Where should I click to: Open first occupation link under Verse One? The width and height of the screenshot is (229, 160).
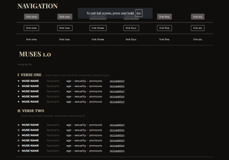[x=117, y=81]
